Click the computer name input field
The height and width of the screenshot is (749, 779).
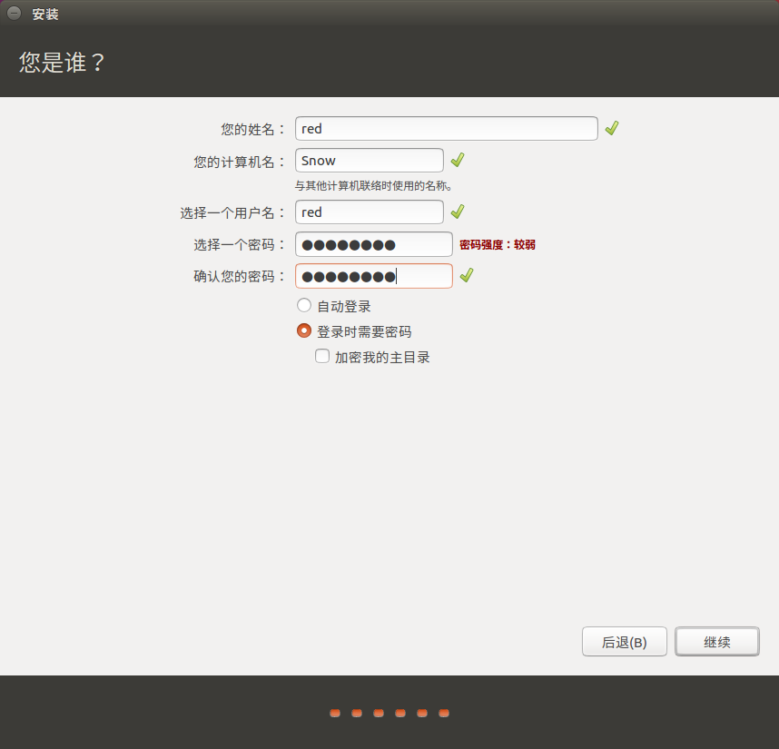[369, 160]
